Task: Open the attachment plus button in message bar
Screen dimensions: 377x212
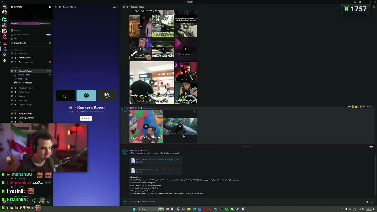Action: point(125,202)
